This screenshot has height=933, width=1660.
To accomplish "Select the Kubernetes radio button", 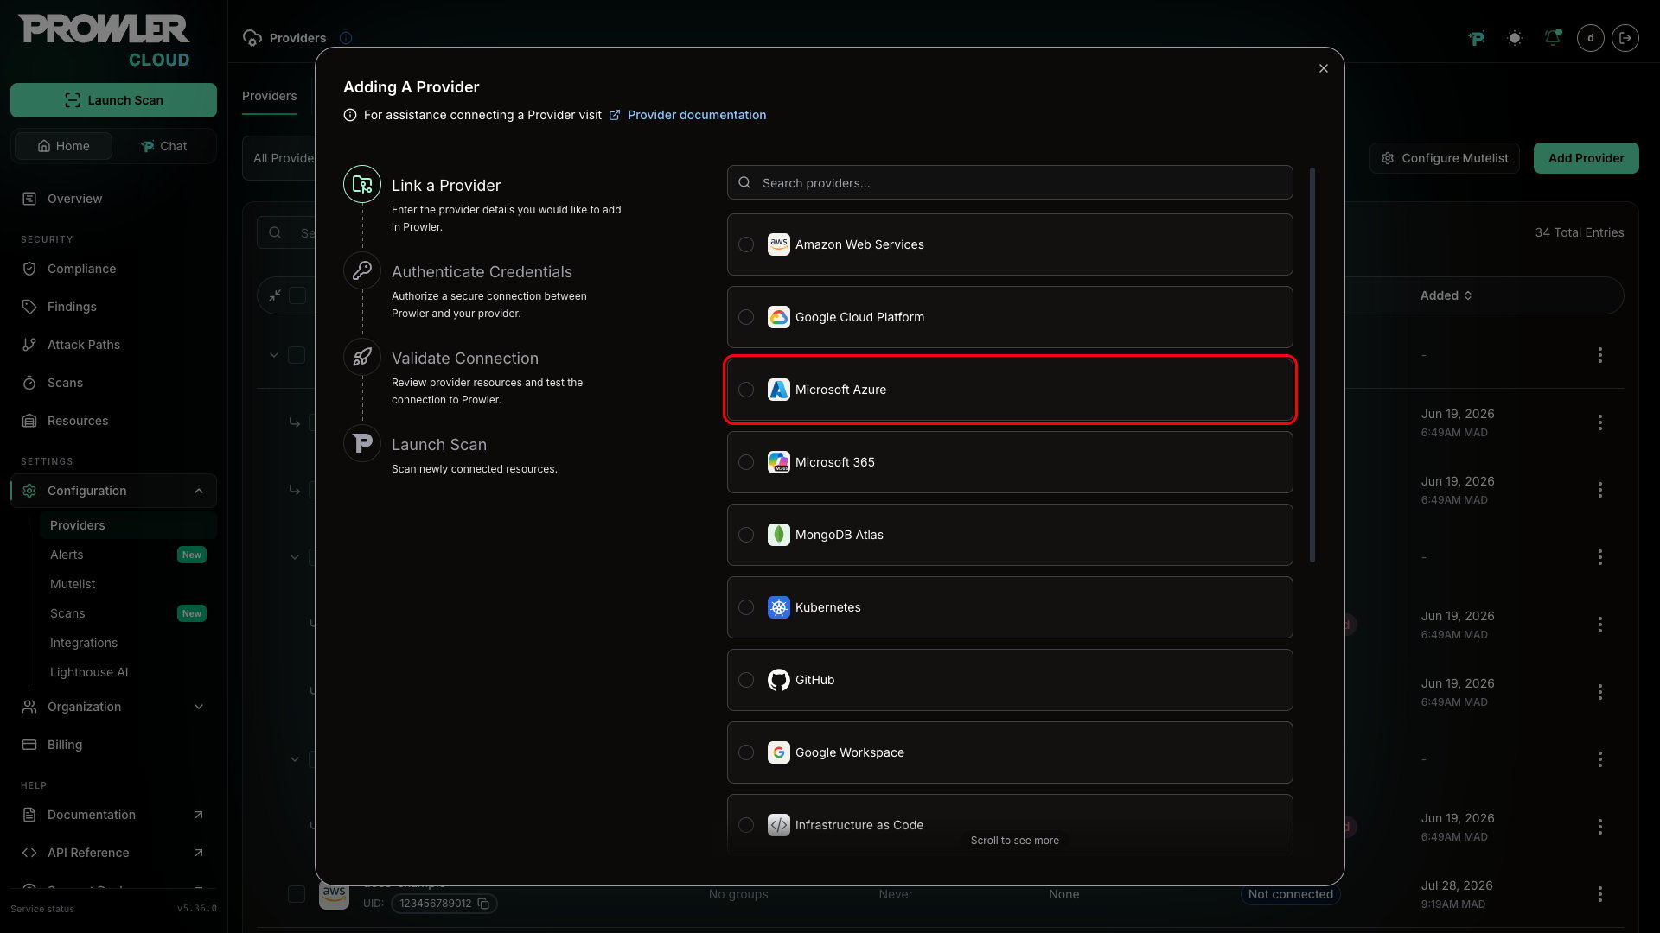I will coord(746,607).
